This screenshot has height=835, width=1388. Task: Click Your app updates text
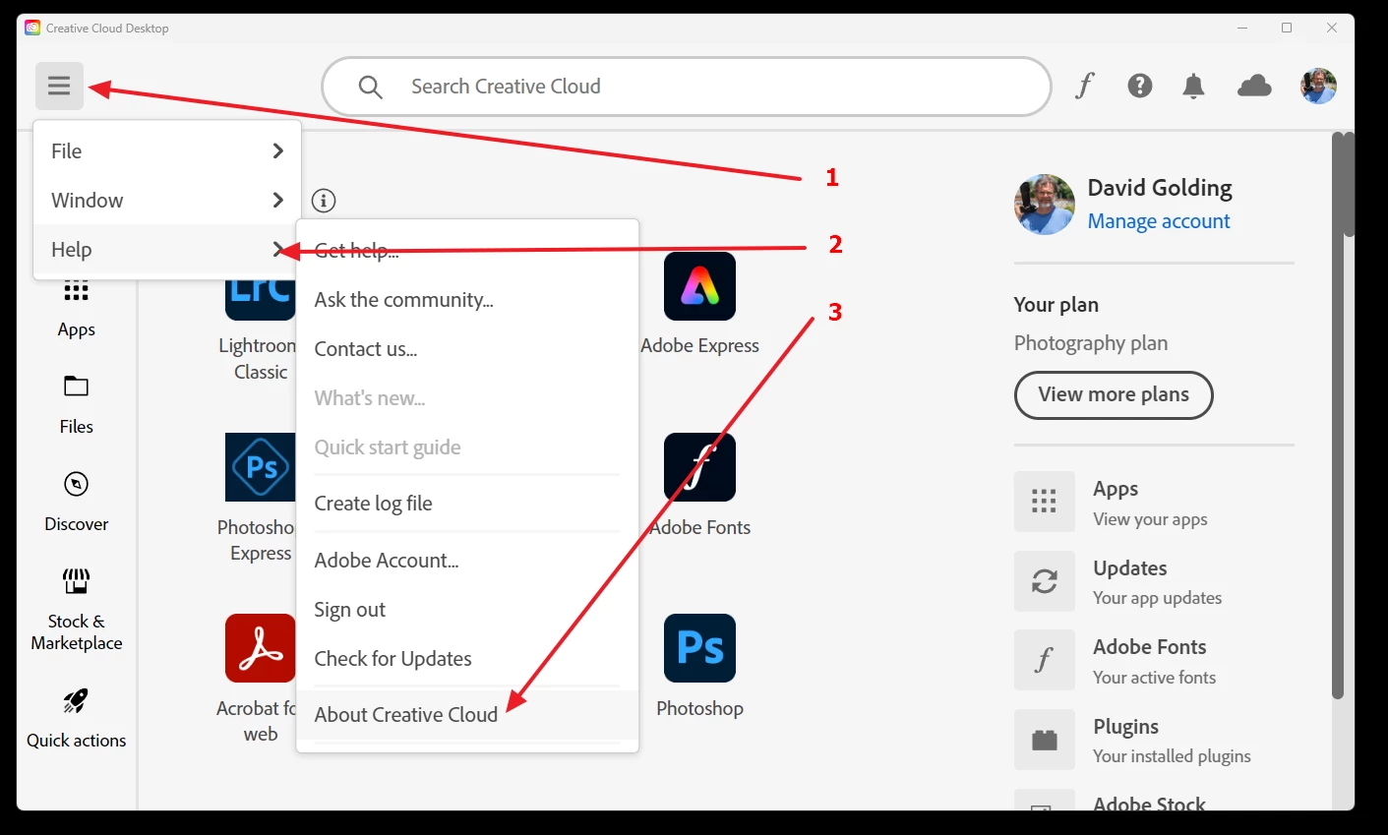1158,598
